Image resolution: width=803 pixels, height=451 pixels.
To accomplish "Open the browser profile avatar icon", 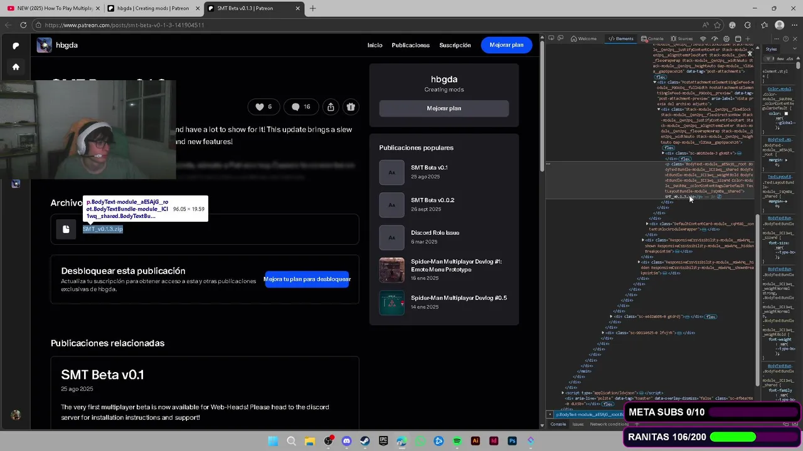I will [779, 25].
